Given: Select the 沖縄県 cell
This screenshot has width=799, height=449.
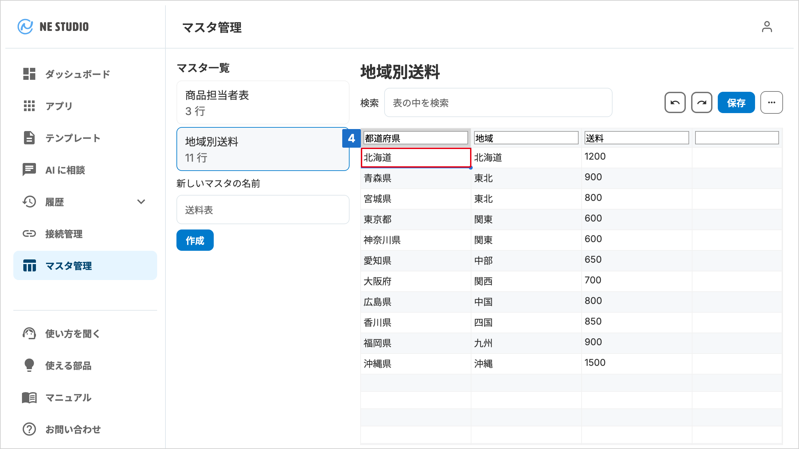Looking at the screenshot, I should (416, 364).
